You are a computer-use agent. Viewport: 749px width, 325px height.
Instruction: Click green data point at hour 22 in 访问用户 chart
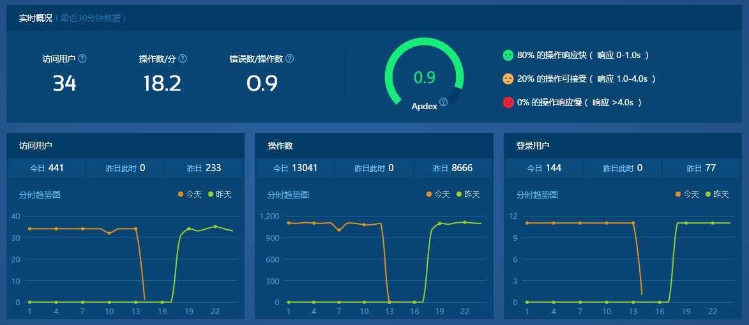(215, 227)
